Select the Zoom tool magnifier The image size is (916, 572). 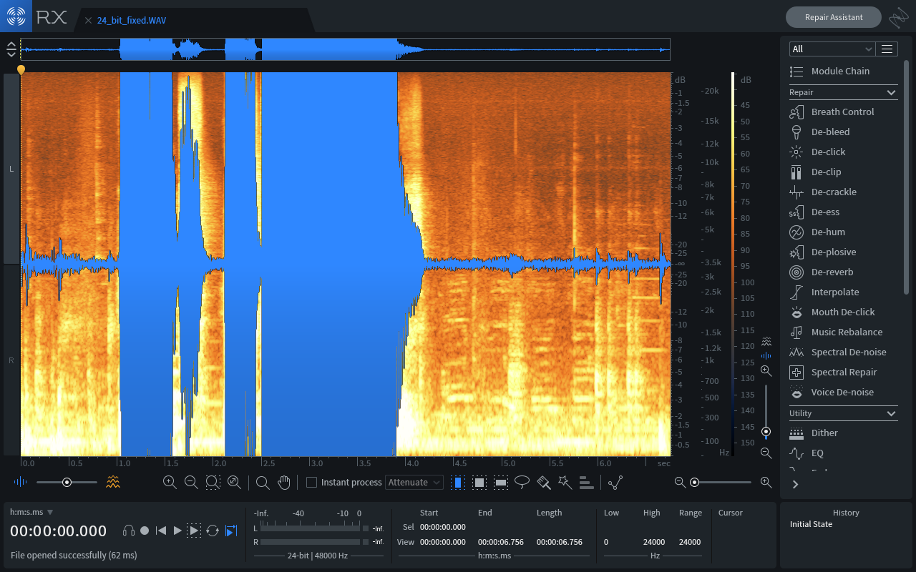coord(263,483)
